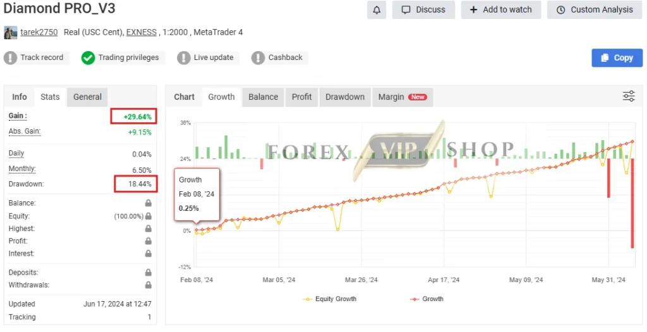Click the Tracking count value 1
647x332 pixels.
[149, 317]
